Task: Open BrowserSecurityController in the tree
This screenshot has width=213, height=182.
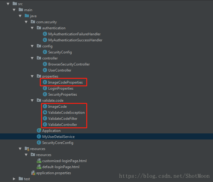Action: click(69, 64)
